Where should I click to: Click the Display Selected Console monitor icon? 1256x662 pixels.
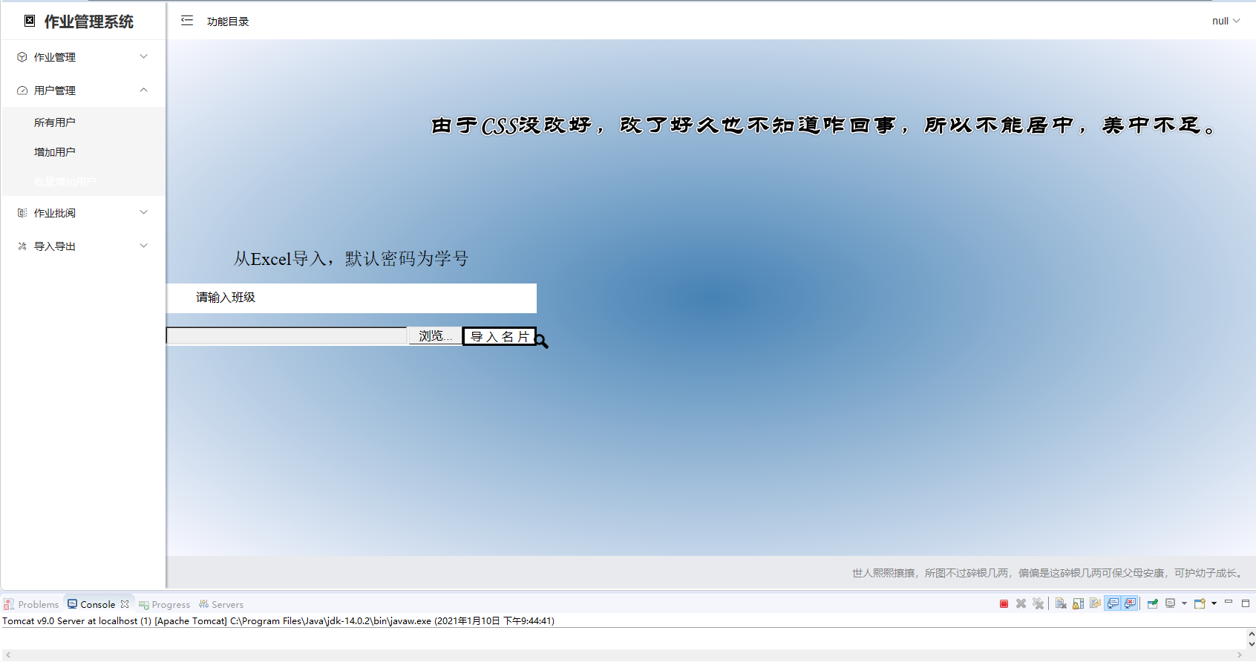[x=1170, y=603]
